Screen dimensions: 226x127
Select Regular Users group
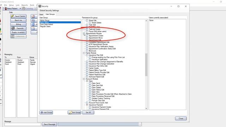(x=60, y=26)
